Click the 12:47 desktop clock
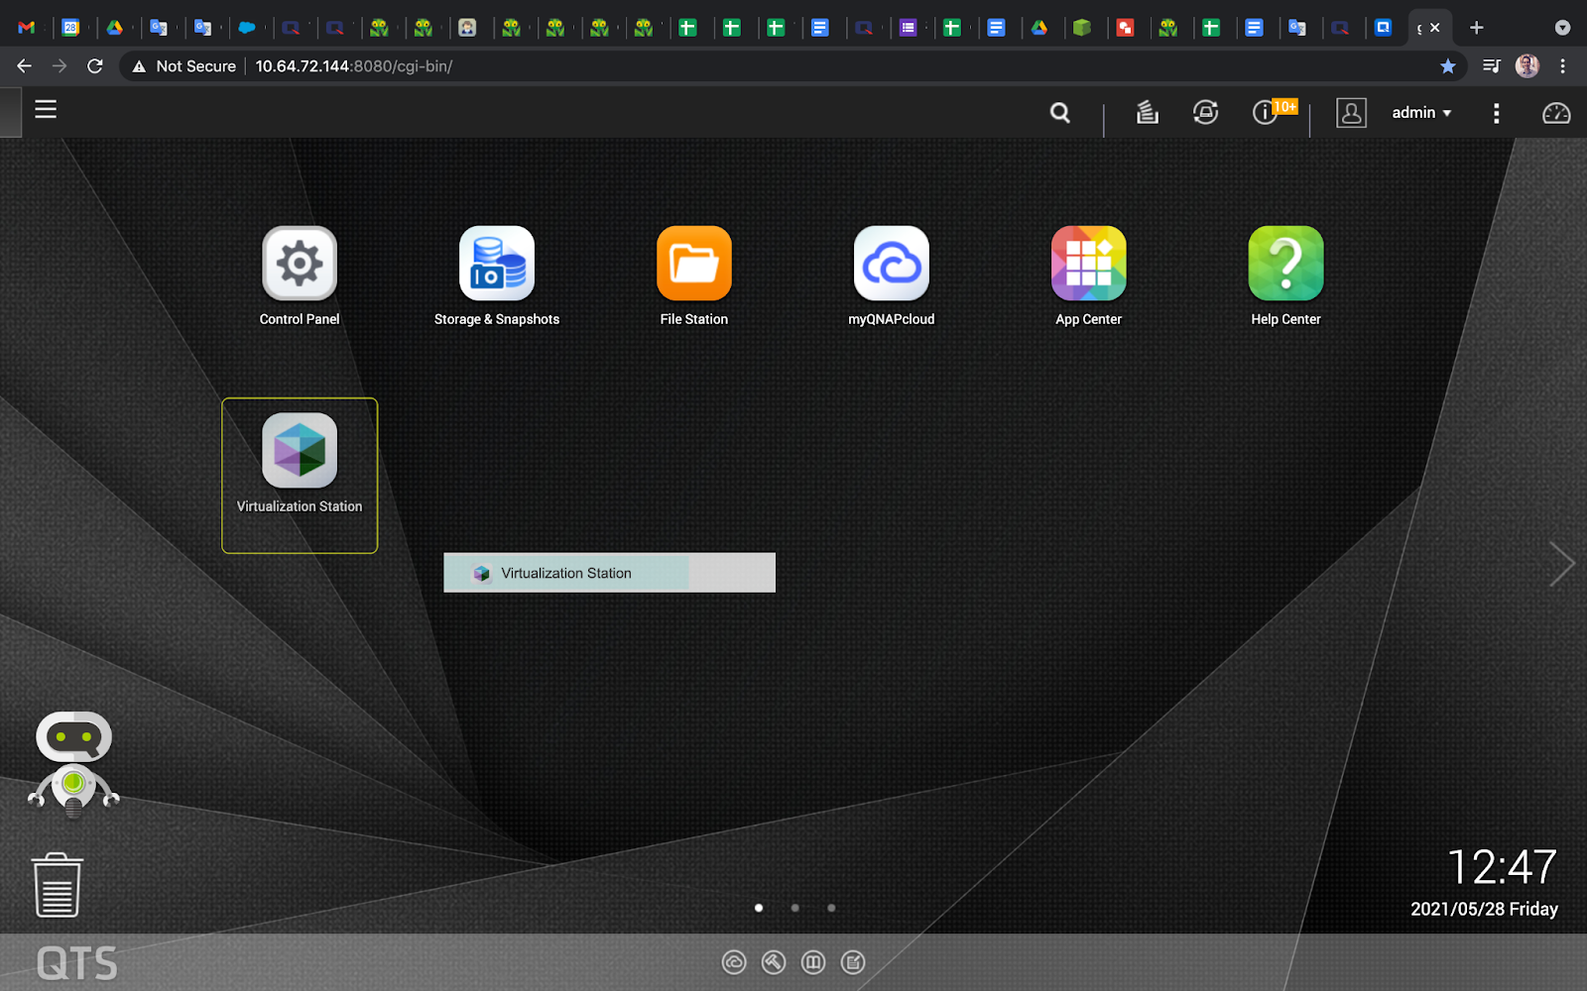This screenshot has height=991, width=1587. (x=1502, y=867)
